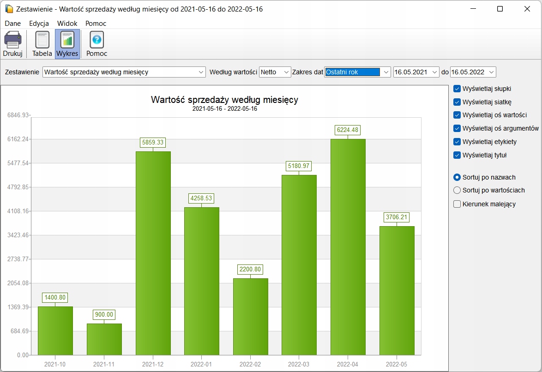Expand the Zestawienie report dropdown
This screenshot has width=542, height=372.
coord(201,72)
